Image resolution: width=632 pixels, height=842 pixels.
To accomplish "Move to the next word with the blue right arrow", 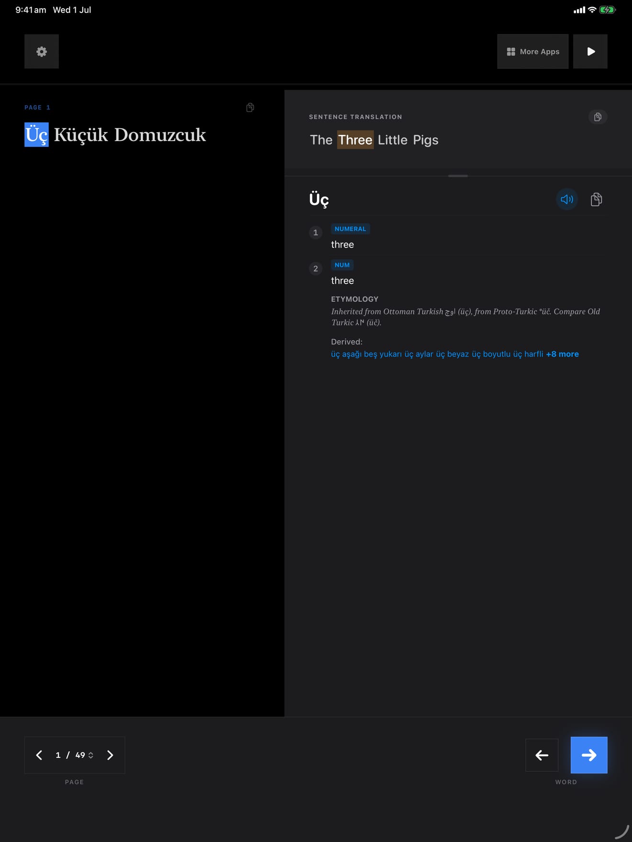I will tap(589, 755).
